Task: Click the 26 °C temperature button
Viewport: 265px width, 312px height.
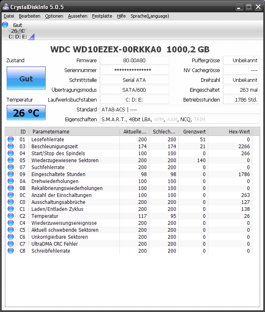Action: tap(26, 113)
